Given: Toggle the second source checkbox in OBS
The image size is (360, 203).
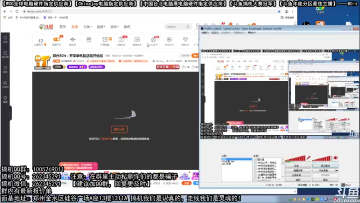Looking at the screenshot, I should [256, 162].
